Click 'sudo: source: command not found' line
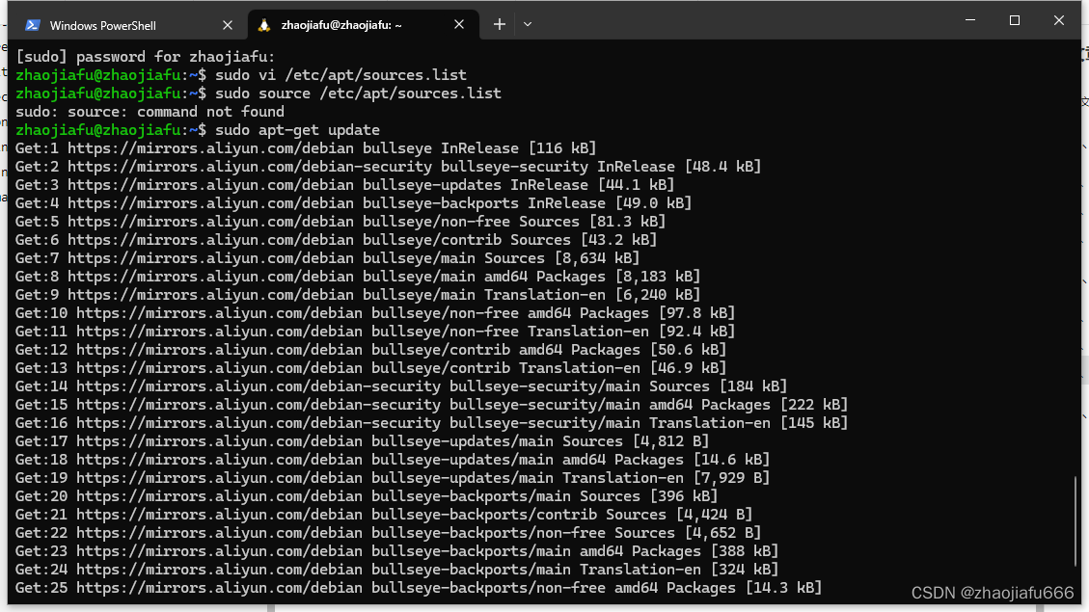Image resolution: width=1089 pixels, height=612 pixels. [150, 112]
